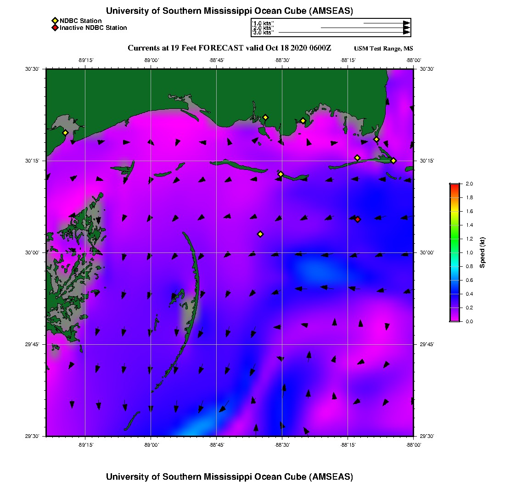The image size is (505, 482).
Task: Click the "USM Test Range, MS" label
Action: click(x=383, y=49)
